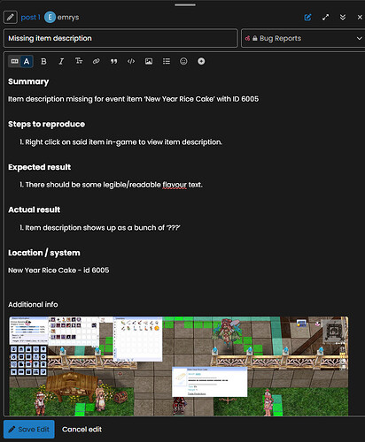Insert a code block

click(x=131, y=61)
